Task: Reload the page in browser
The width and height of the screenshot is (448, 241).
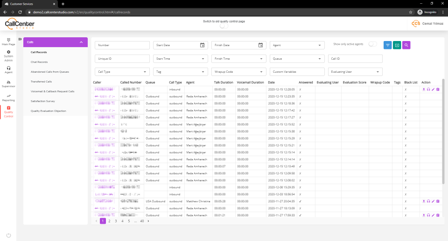Action: 20,12
